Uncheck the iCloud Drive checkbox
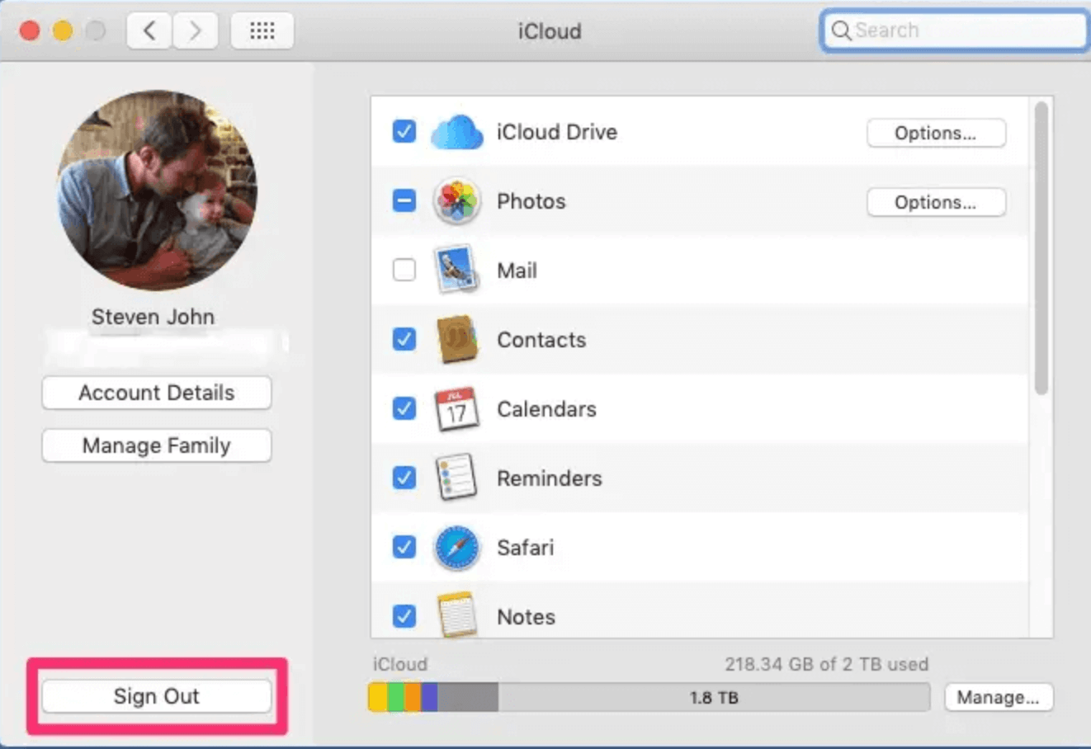 [x=404, y=132]
